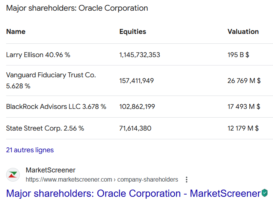Click the Equities column header

(x=132, y=32)
